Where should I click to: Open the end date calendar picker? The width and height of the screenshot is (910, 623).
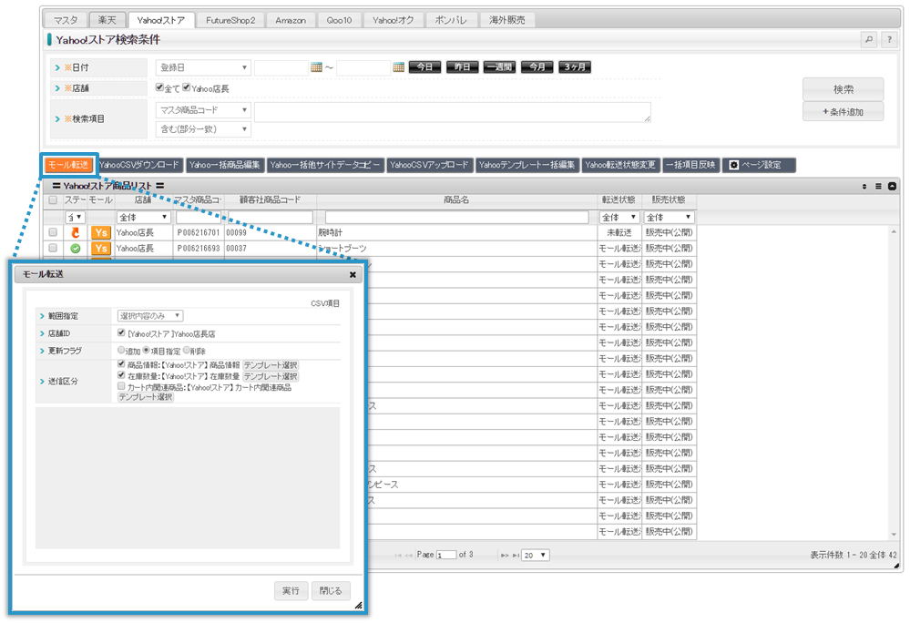pyautogui.click(x=399, y=67)
